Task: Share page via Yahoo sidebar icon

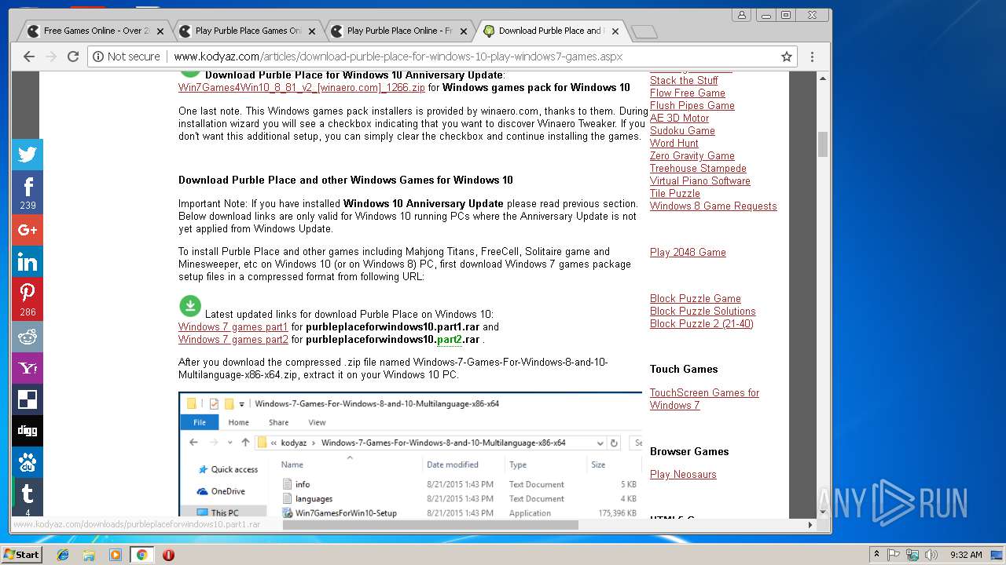Action: pos(28,368)
